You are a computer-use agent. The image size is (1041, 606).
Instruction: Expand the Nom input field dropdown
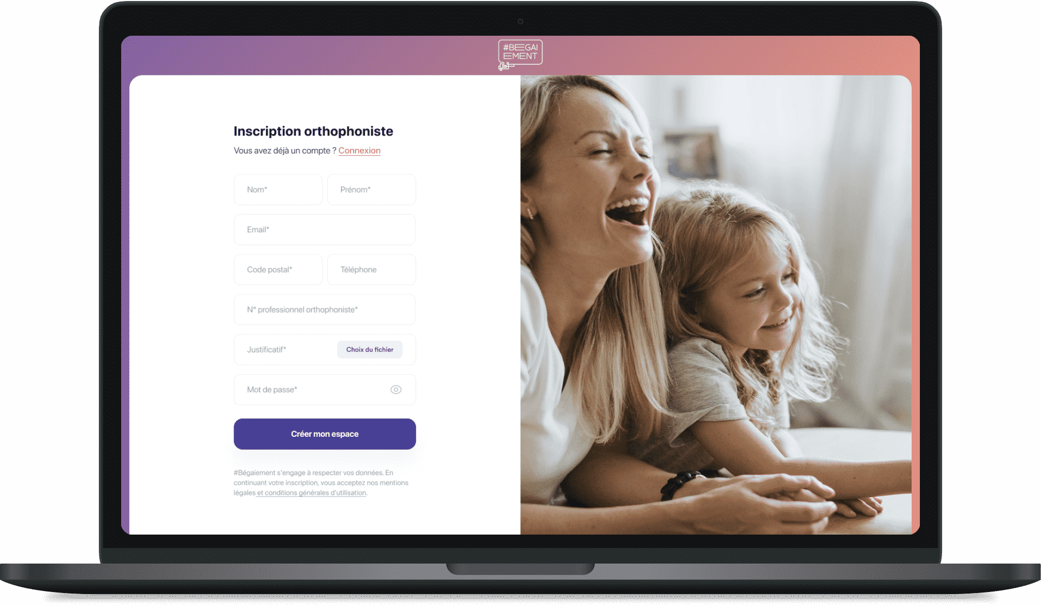pyautogui.click(x=277, y=189)
